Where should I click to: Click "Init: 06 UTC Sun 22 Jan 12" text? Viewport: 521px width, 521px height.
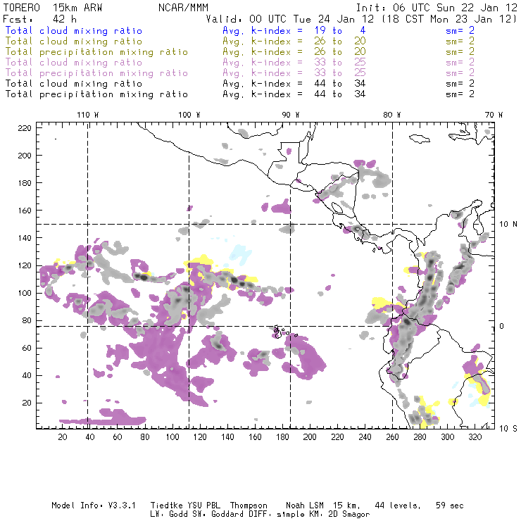[437, 8]
